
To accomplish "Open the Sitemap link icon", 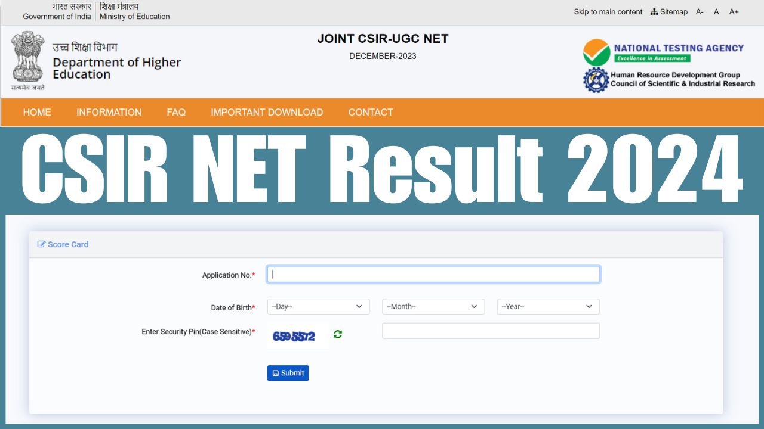I will tap(654, 12).
